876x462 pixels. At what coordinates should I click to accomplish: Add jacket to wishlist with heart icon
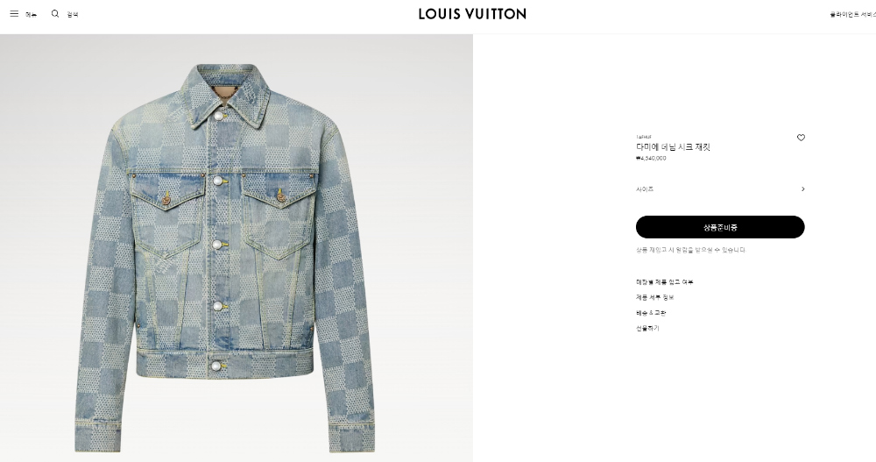[x=801, y=138]
